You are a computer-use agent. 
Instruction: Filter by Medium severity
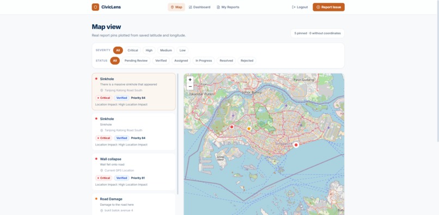(166, 50)
